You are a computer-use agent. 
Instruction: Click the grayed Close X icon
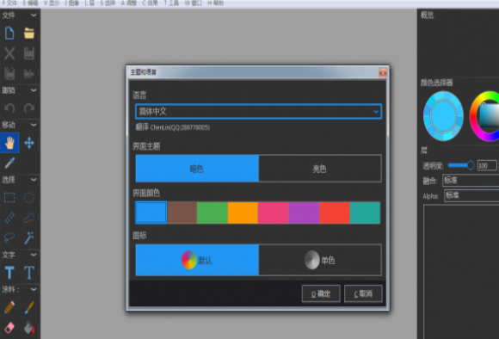tap(9, 53)
